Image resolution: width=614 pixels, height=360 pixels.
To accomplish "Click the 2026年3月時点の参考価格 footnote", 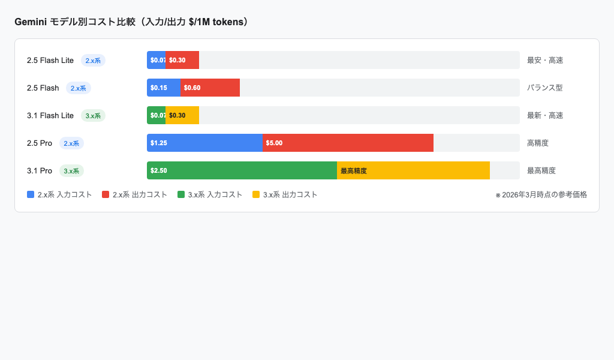I will (541, 194).
